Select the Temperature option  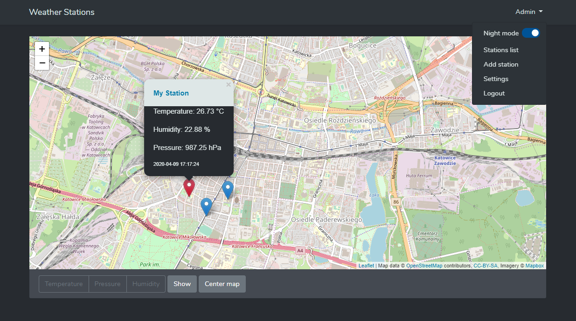[x=64, y=284]
